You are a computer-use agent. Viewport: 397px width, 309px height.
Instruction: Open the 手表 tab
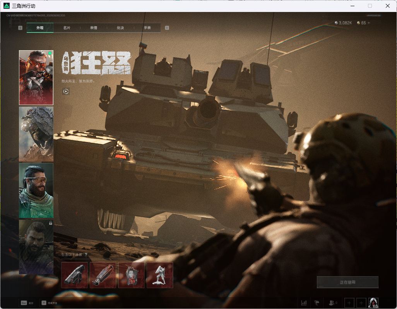coord(147,28)
